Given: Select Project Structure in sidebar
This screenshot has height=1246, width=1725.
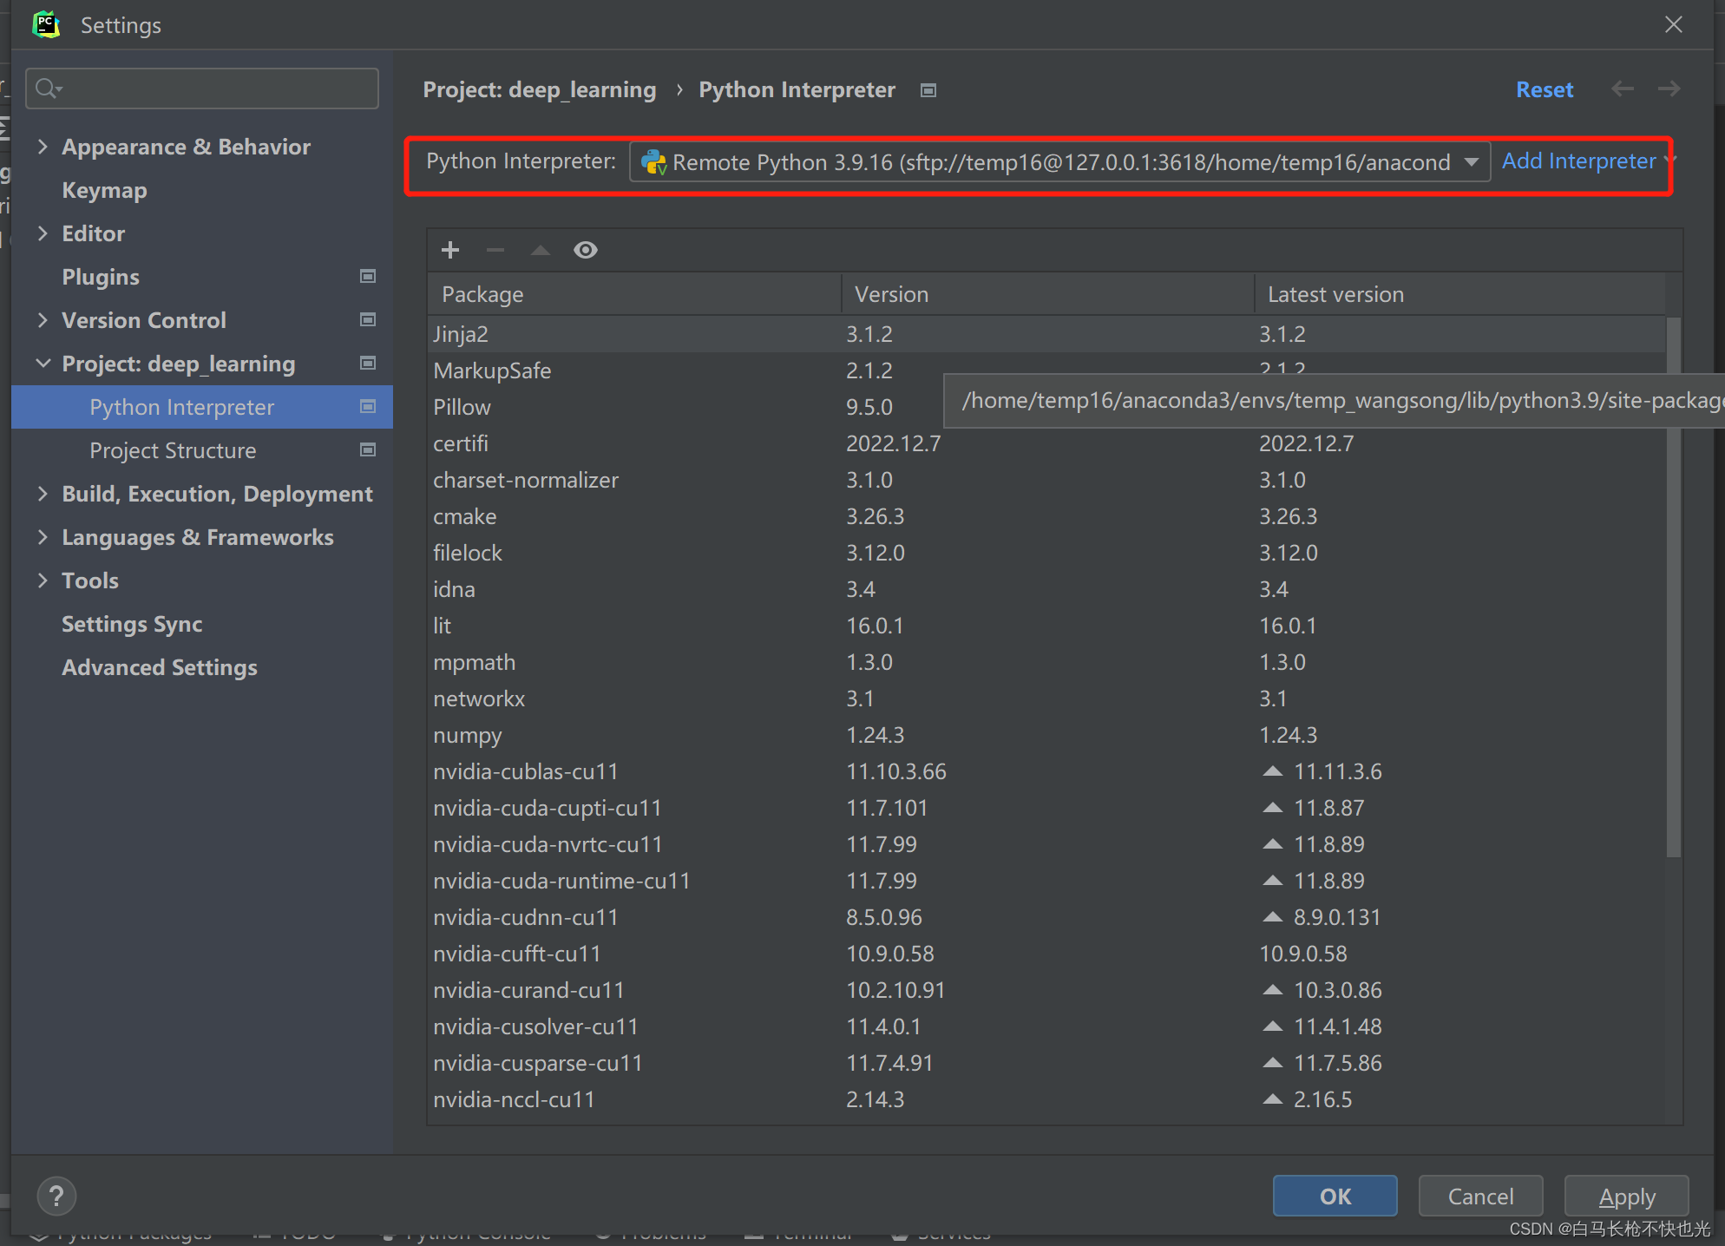Looking at the screenshot, I should pos(173,450).
